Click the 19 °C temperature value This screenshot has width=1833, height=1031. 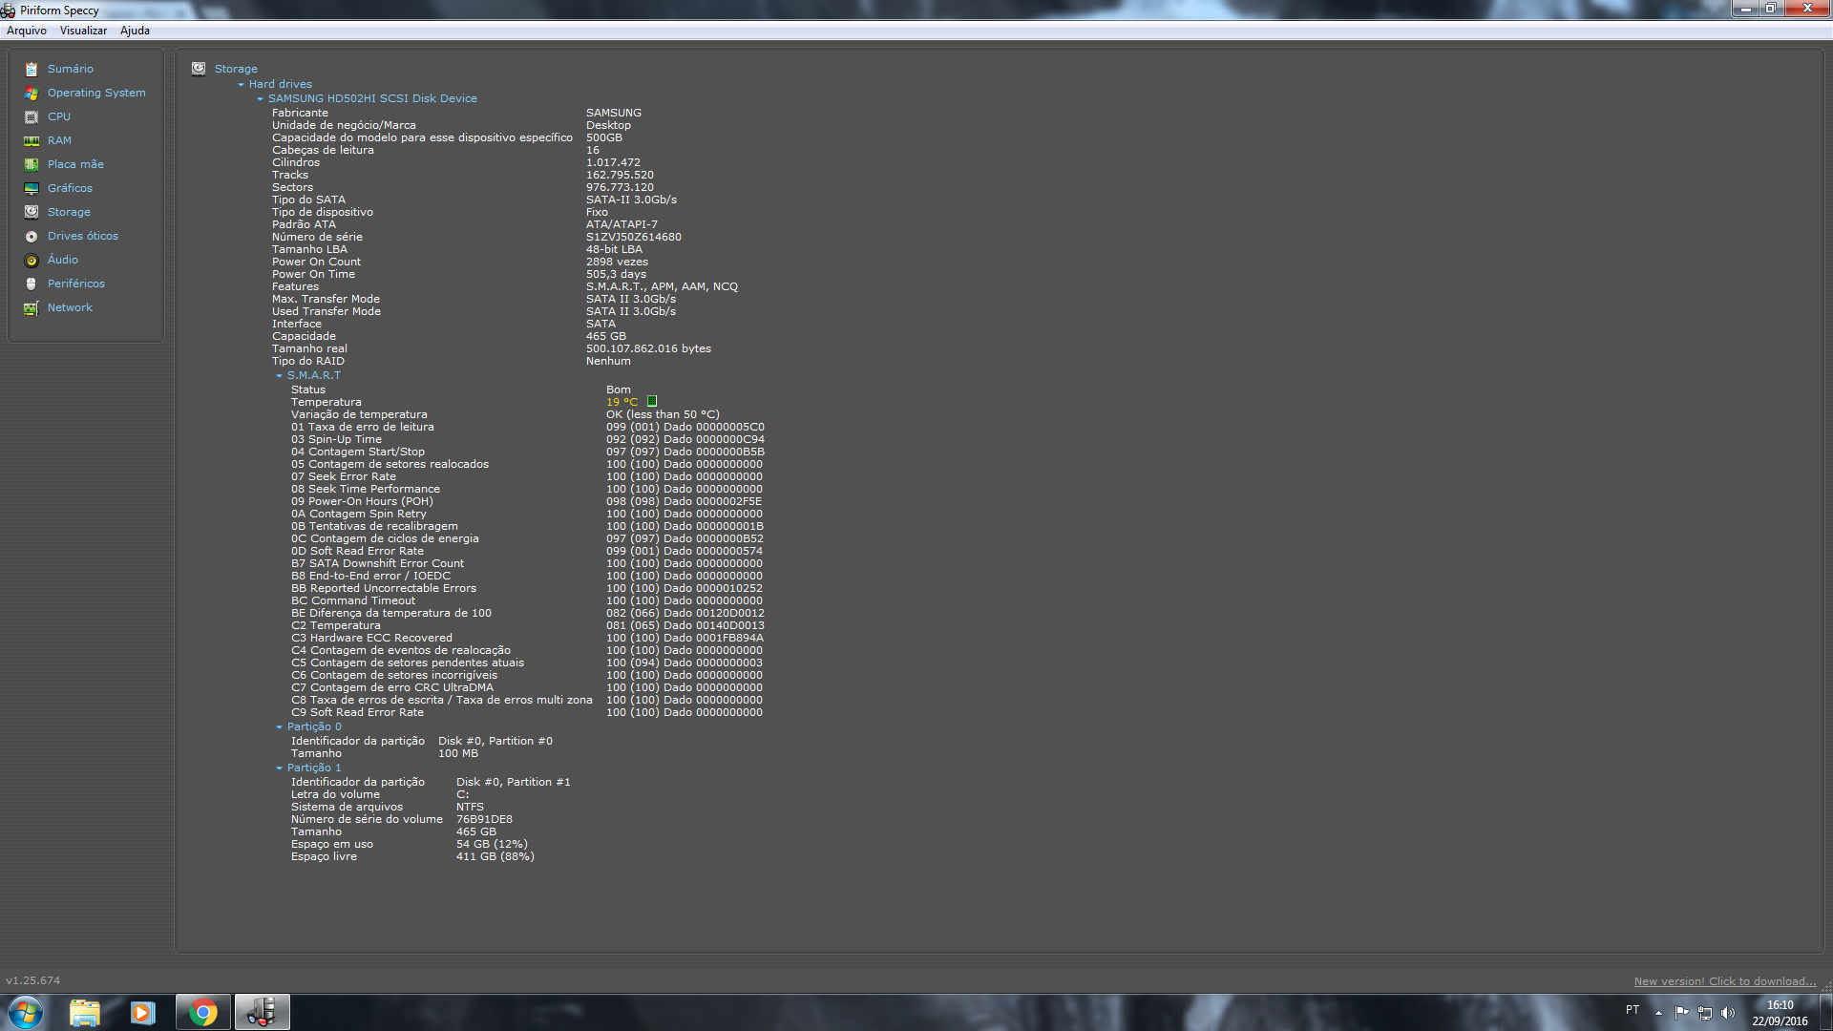pos(622,402)
